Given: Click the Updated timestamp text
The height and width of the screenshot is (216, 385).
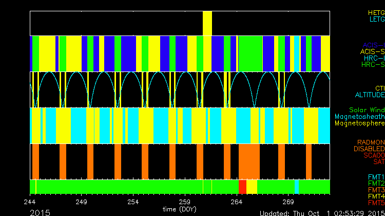Looking at the screenshot, I should tap(322, 212).
